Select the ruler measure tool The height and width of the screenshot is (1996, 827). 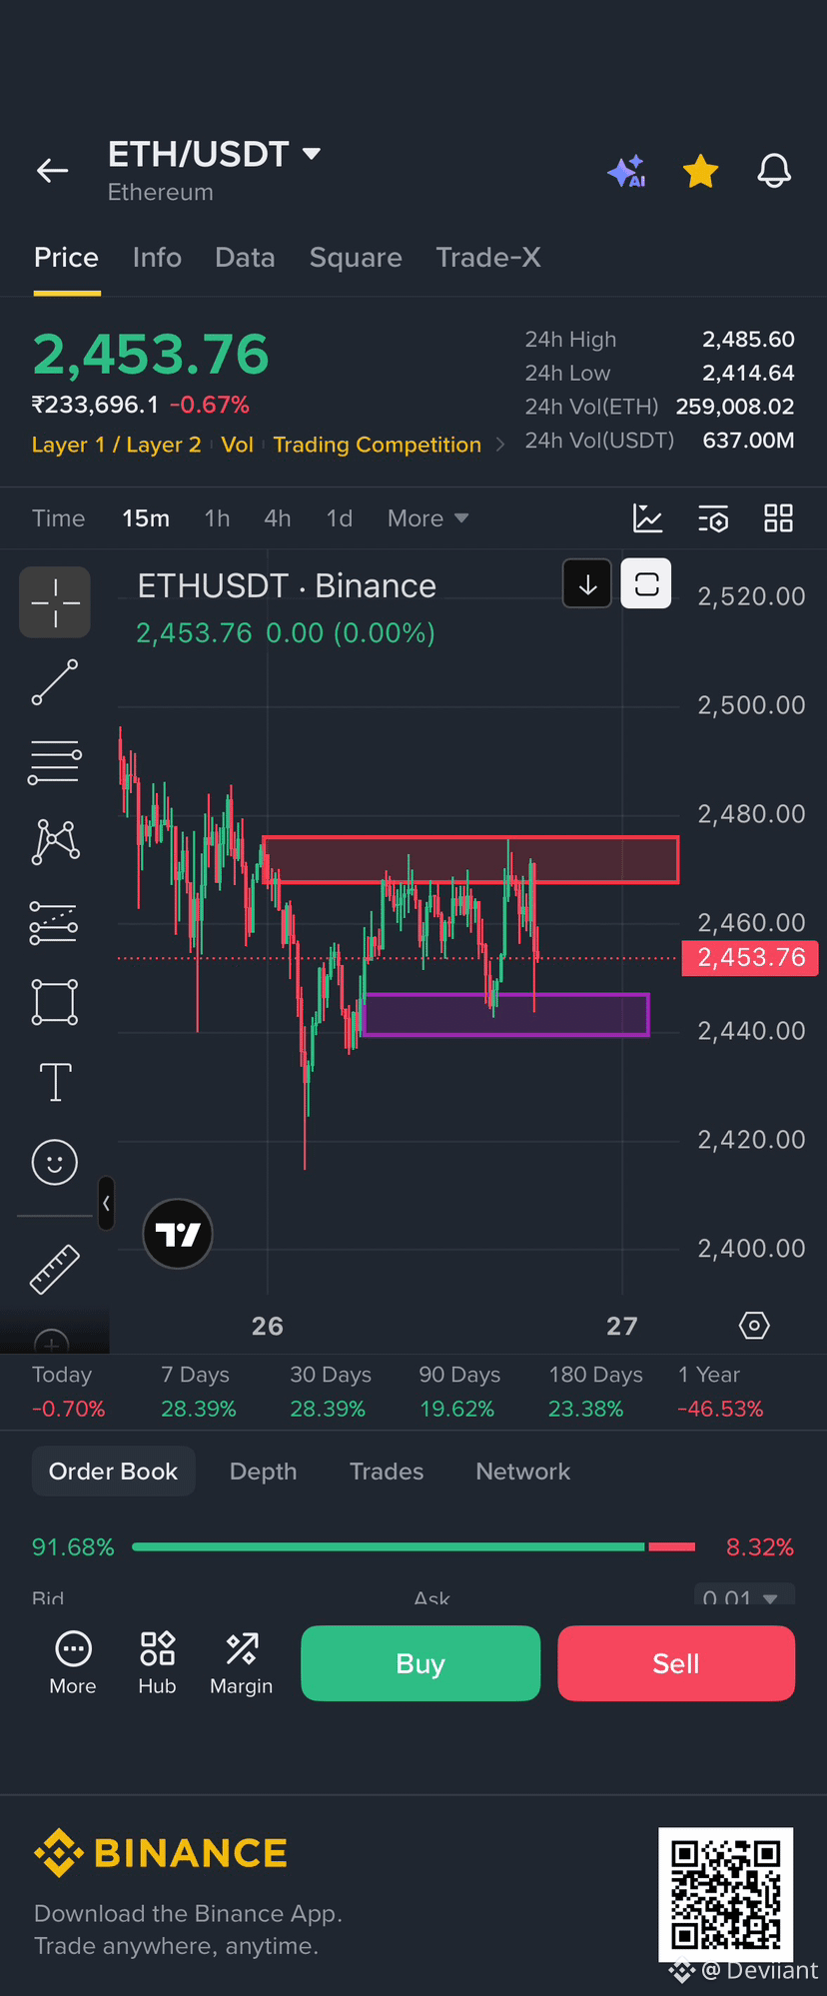55,1269
